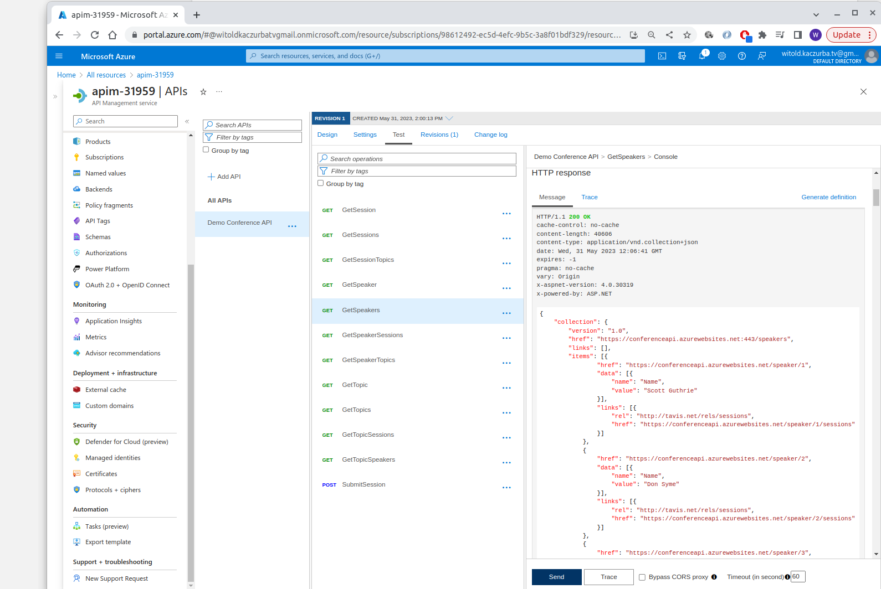Open Power Platform
The height and width of the screenshot is (589, 881).
coord(107,269)
